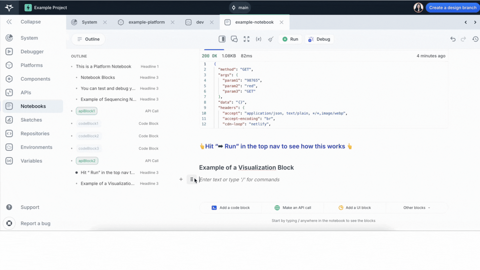480x270 pixels.
Task: Close the dev tab
Action: [x=212, y=22]
